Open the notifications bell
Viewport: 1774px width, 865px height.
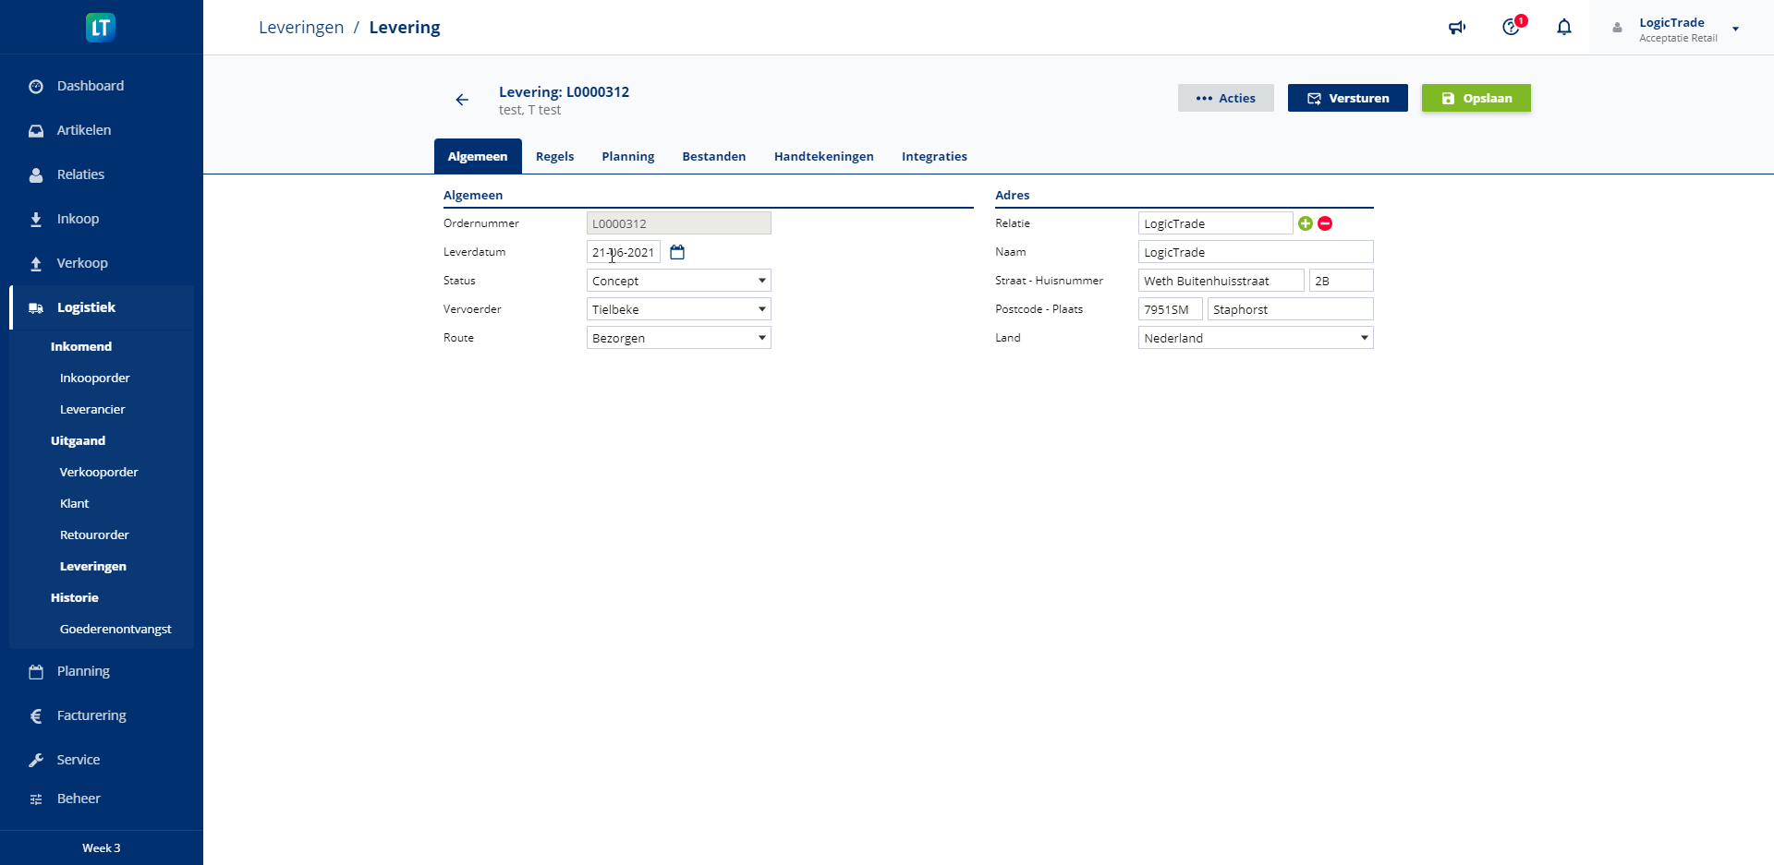click(1563, 28)
